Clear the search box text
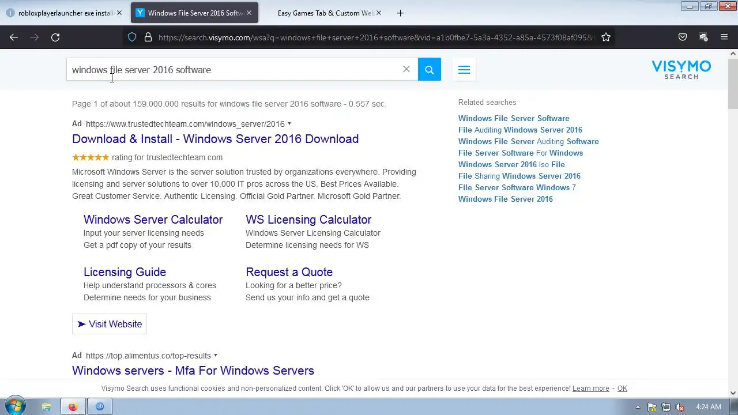The width and height of the screenshot is (738, 415). [x=406, y=69]
